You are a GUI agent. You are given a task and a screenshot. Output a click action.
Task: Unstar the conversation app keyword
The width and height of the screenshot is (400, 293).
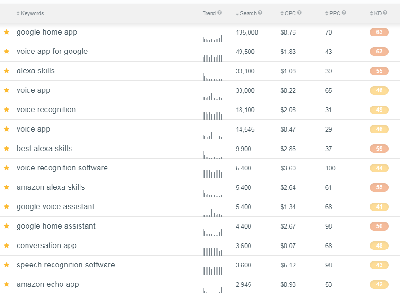coord(7,245)
